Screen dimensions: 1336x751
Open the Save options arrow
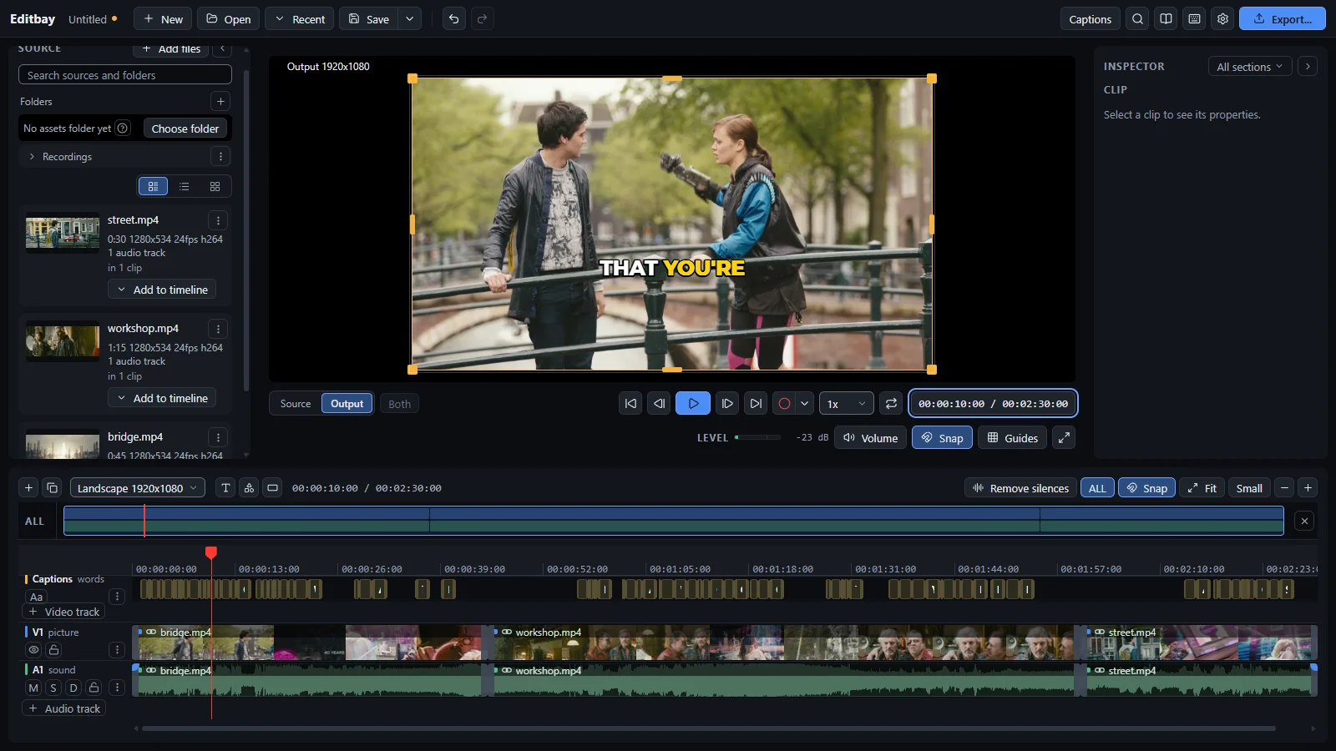(410, 19)
